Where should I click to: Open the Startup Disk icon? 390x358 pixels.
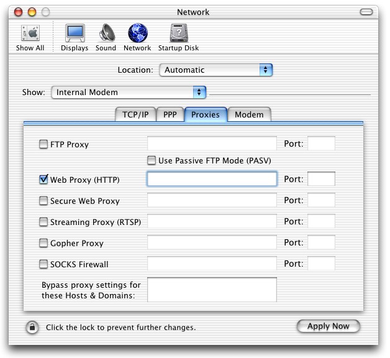point(179,37)
